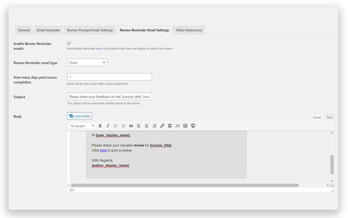Image resolution: width=348 pixels, height=218 pixels.
Task: Click the editor vertical scrollbar thumb
Action: pos(332,164)
